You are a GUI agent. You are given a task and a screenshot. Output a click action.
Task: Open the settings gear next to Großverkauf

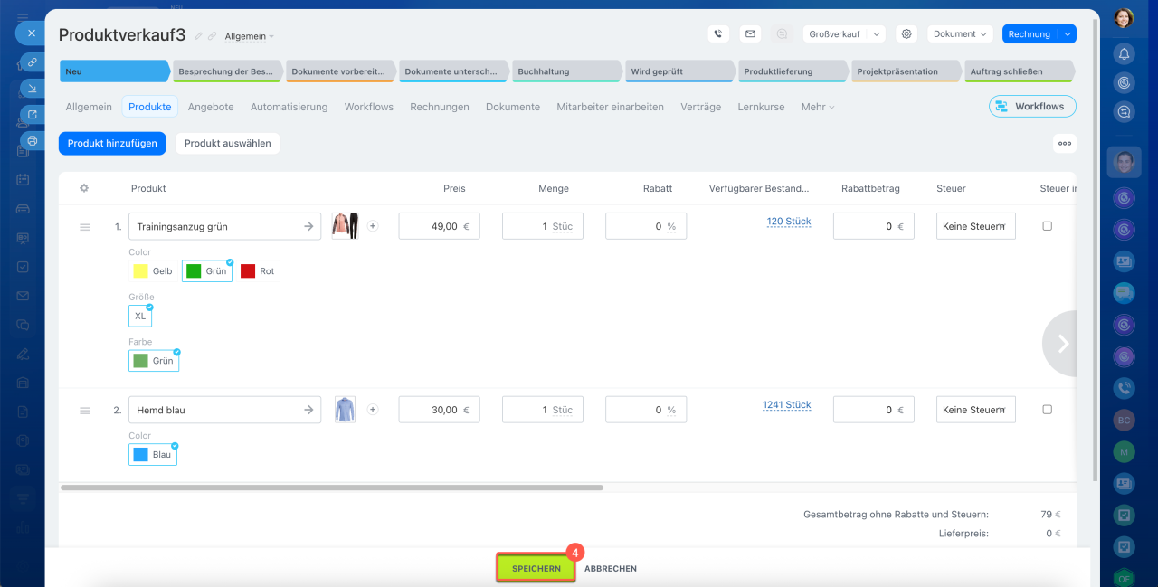coord(906,34)
